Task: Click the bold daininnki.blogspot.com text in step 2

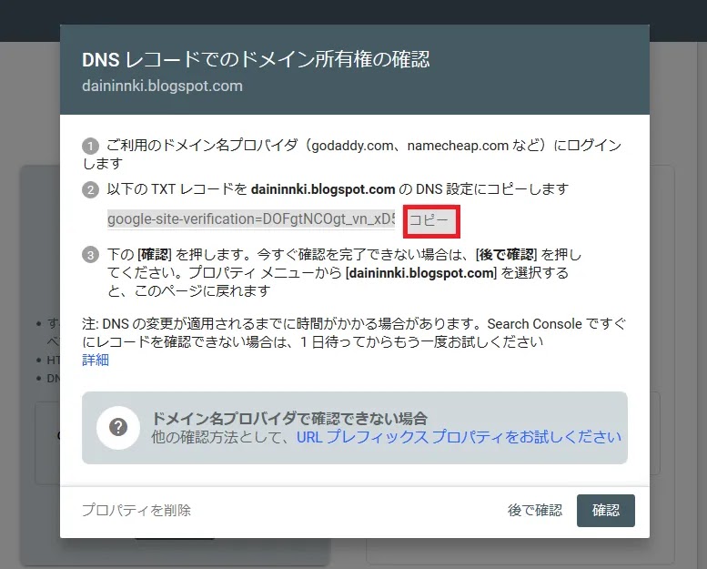Action: click(323, 189)
